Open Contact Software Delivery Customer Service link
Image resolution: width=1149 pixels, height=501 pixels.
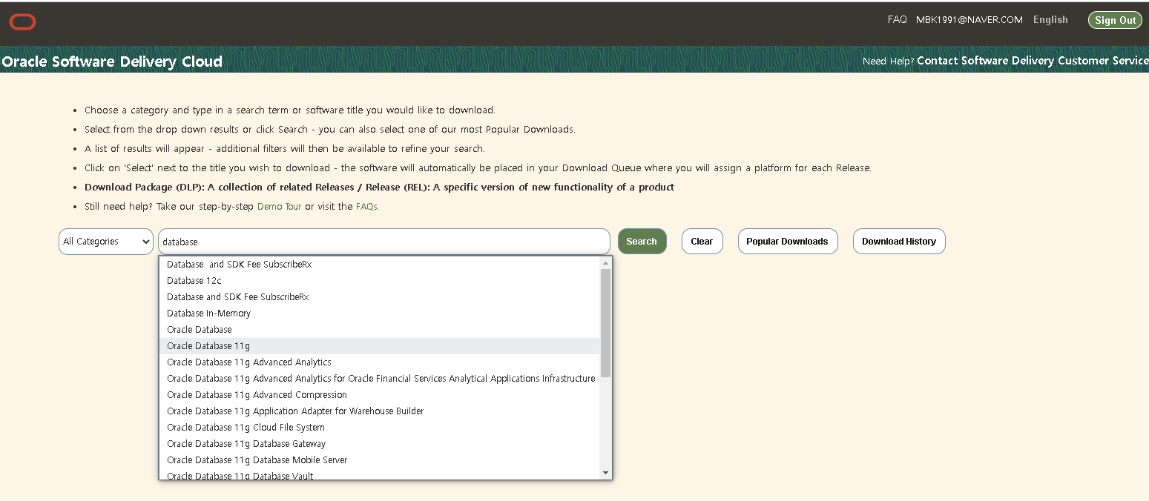[x=1033, y=61]
